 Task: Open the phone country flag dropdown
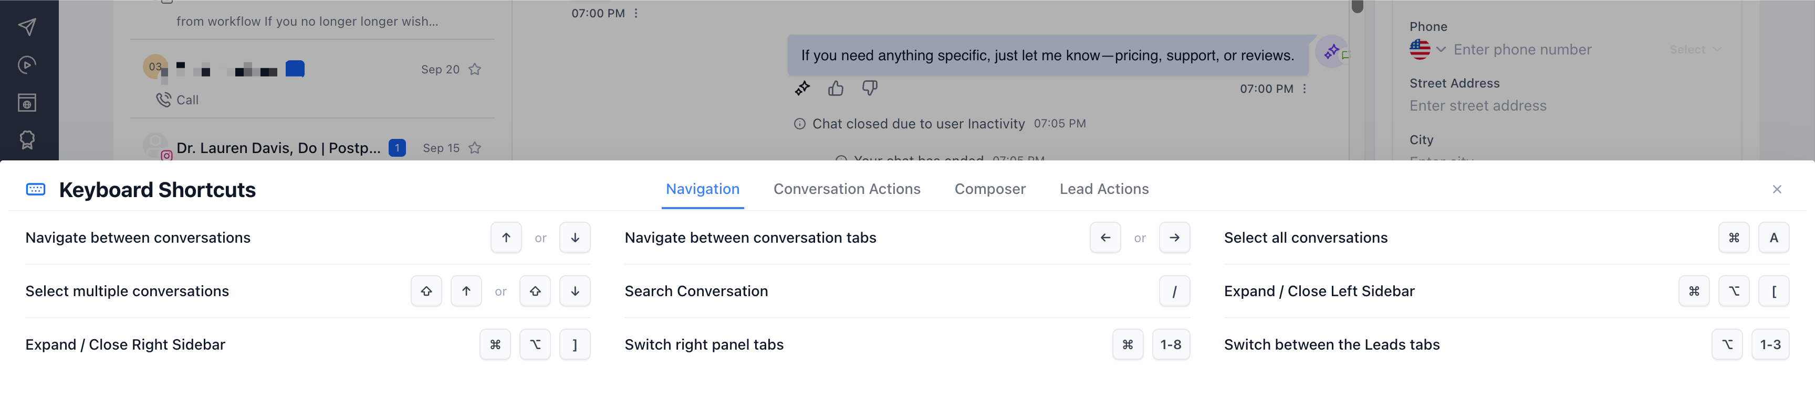click(x=1427, y=49)
